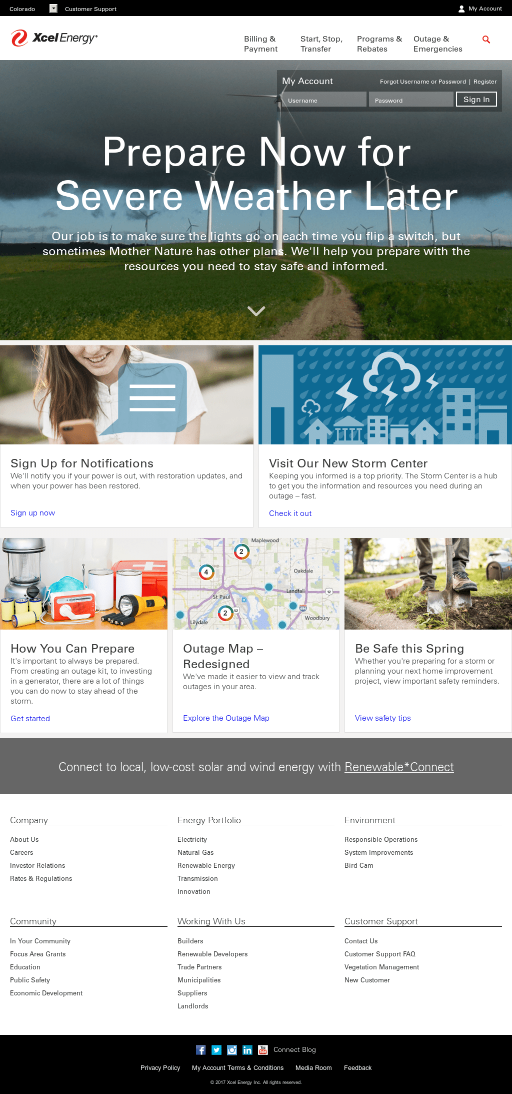Click the Municipalities footer link
This screenshot has height=1094, width=512.
coord(199,980)
